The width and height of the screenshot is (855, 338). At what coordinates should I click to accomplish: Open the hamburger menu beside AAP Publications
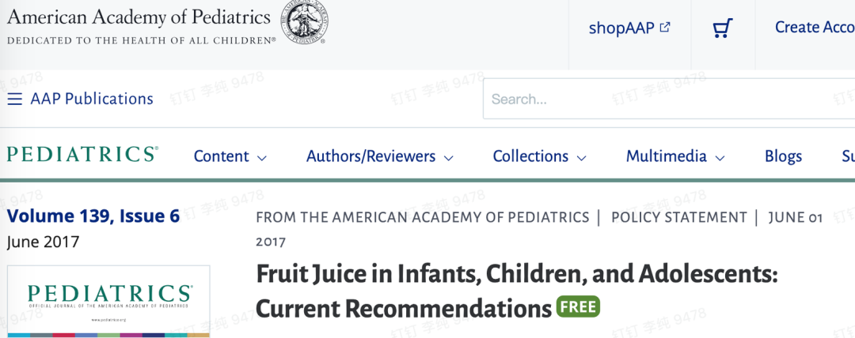click(x=15, y=99)
